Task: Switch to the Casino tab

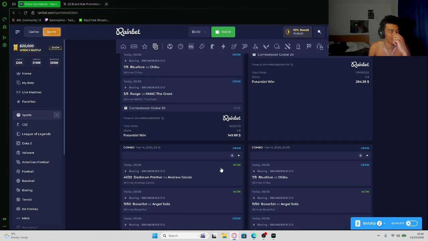Action: point(34,32)
